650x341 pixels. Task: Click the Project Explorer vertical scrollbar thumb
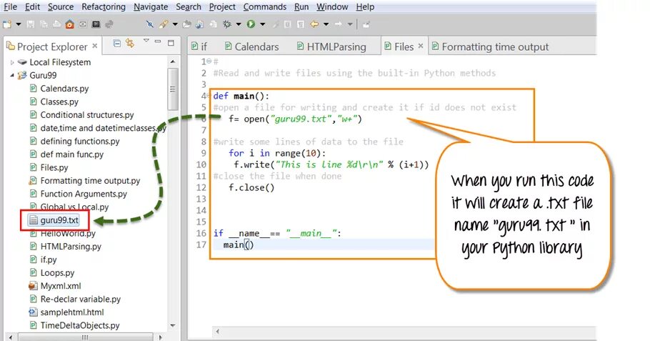173,89
